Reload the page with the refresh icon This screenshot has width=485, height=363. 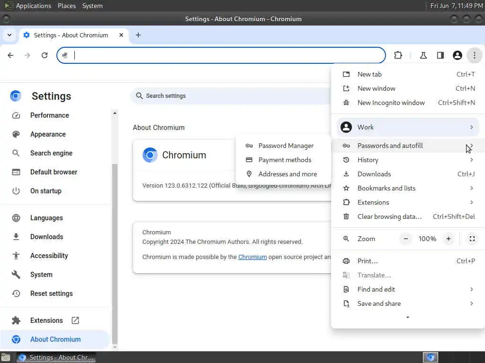[x=45, y=55]
